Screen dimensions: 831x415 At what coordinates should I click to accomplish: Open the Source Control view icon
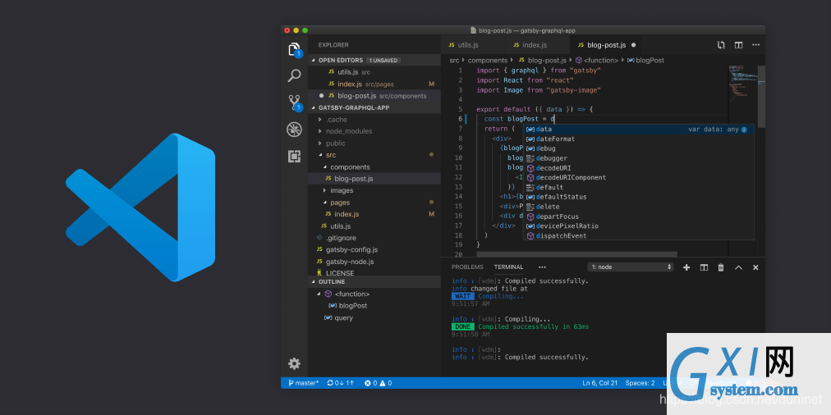click(294, 103)
